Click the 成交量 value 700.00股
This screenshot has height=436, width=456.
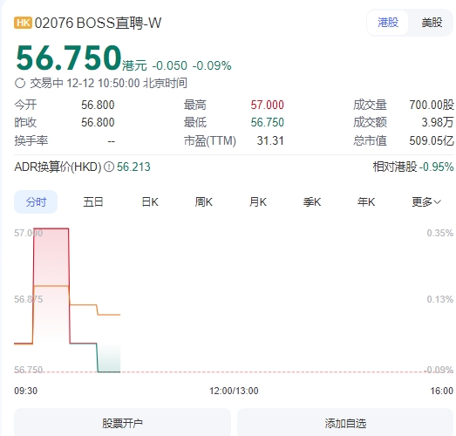432,105
